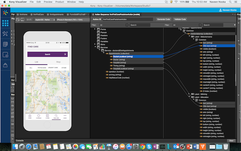Click the first layout view icon before BVR
The image size is (241, 151).
tap(18, 20)
